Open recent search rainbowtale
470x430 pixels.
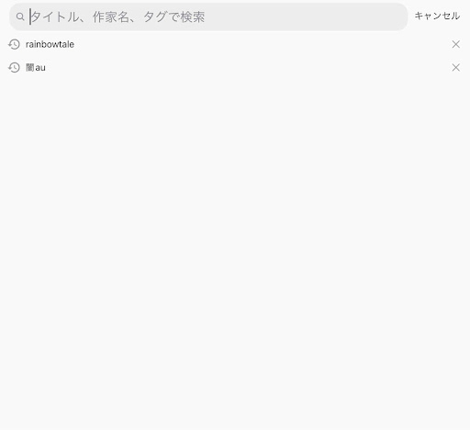pos(50,44)
